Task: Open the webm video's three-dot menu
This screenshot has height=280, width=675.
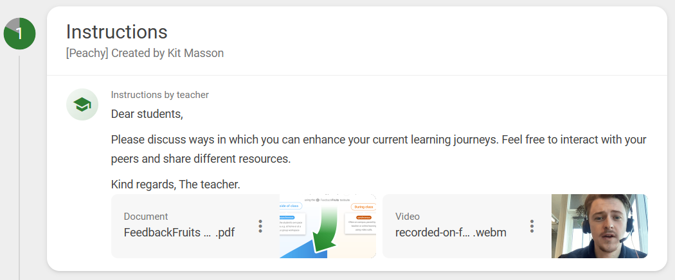Action: (x=532, y=226)
